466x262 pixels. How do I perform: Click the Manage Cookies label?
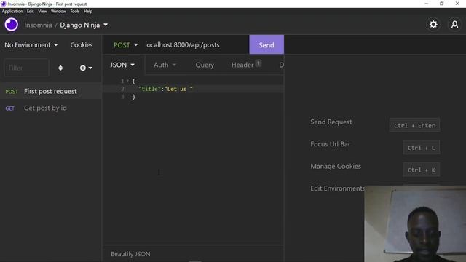(336, 167)
